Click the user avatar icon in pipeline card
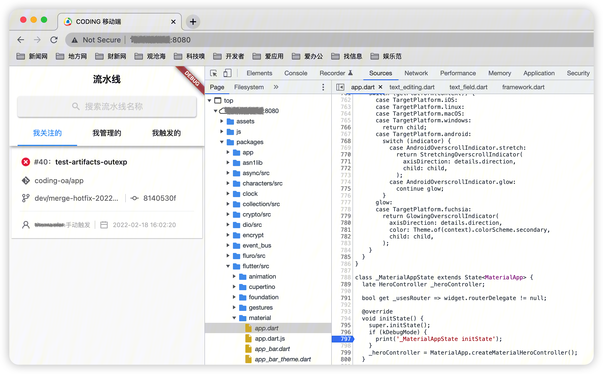The width and height of the screenshot is (603, 374). (x=26, y=225)
